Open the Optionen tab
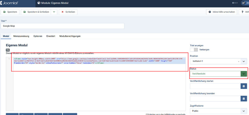This screenshot has height=115, width=249. point(38,36)
